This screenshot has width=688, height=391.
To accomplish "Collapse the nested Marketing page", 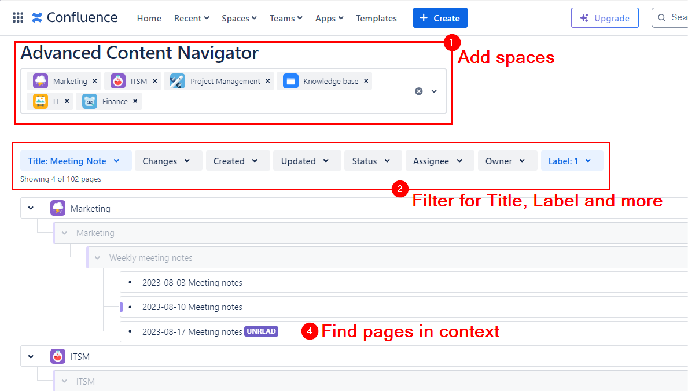I will [64, 233].
